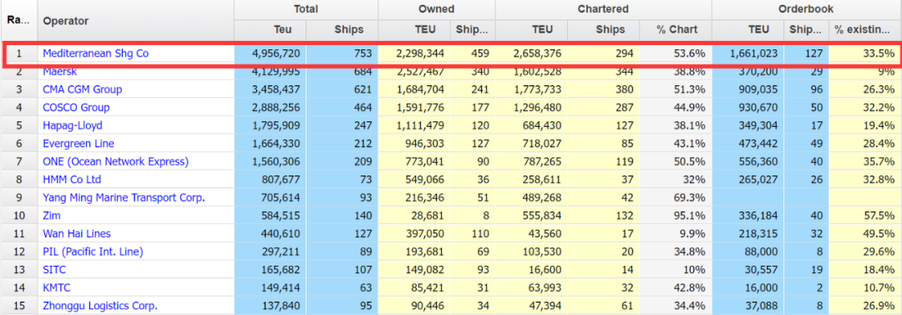Open the PIL (Pacific Int. Line) link
This screenshot has width=902, height=315.
pos(93,251)
